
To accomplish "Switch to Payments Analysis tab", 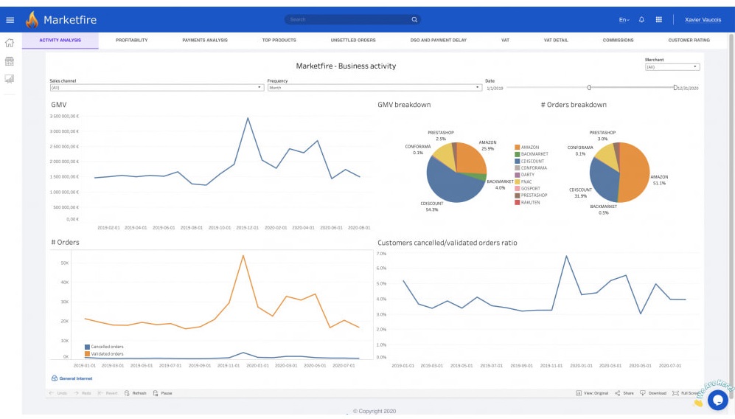I will click(205, 41).
